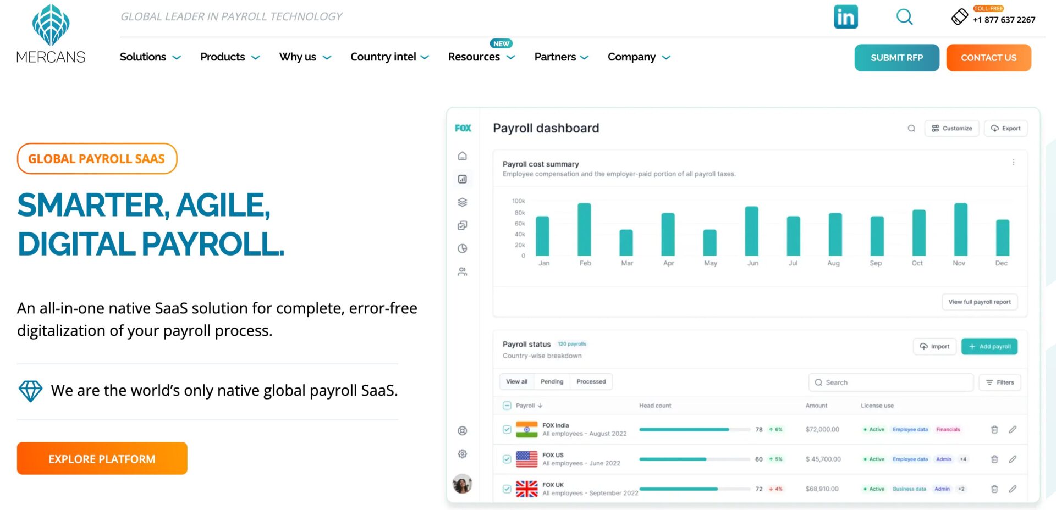
Task: Click the people icon in dashboard sidebar
Action: pos(463,271)
